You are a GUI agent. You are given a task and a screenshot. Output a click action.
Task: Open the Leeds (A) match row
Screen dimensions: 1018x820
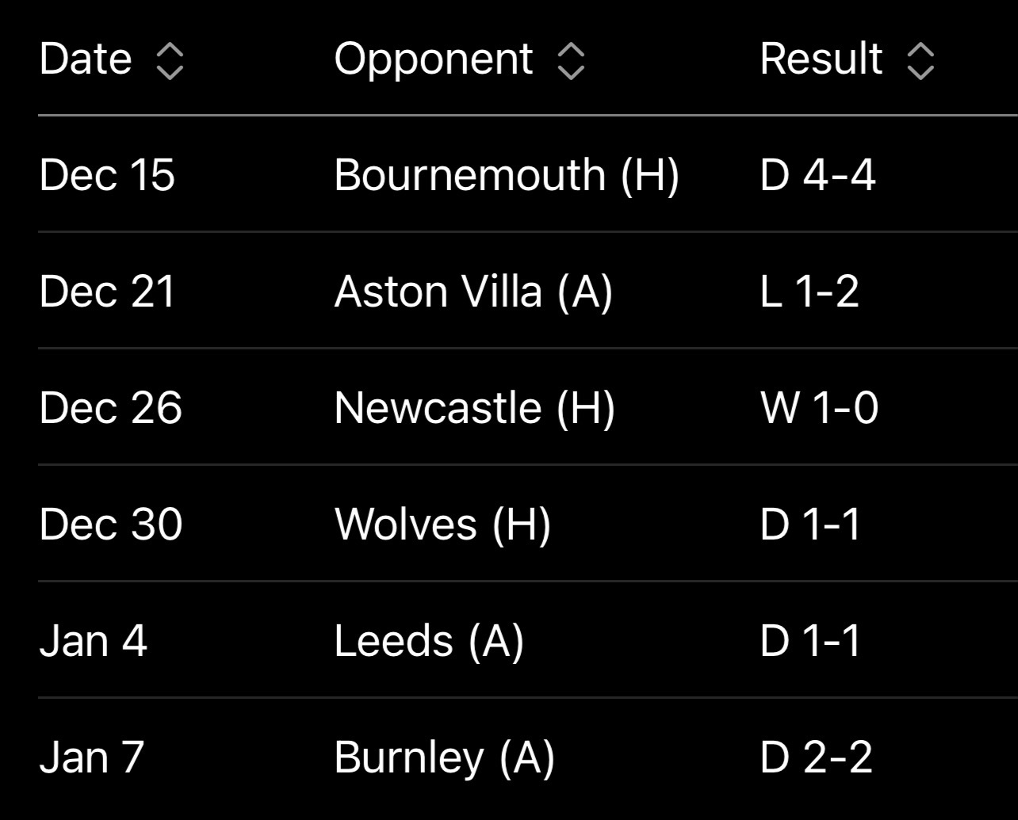528,640
